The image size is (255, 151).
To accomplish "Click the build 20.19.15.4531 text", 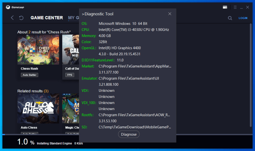I will click(x=120, y=54).
